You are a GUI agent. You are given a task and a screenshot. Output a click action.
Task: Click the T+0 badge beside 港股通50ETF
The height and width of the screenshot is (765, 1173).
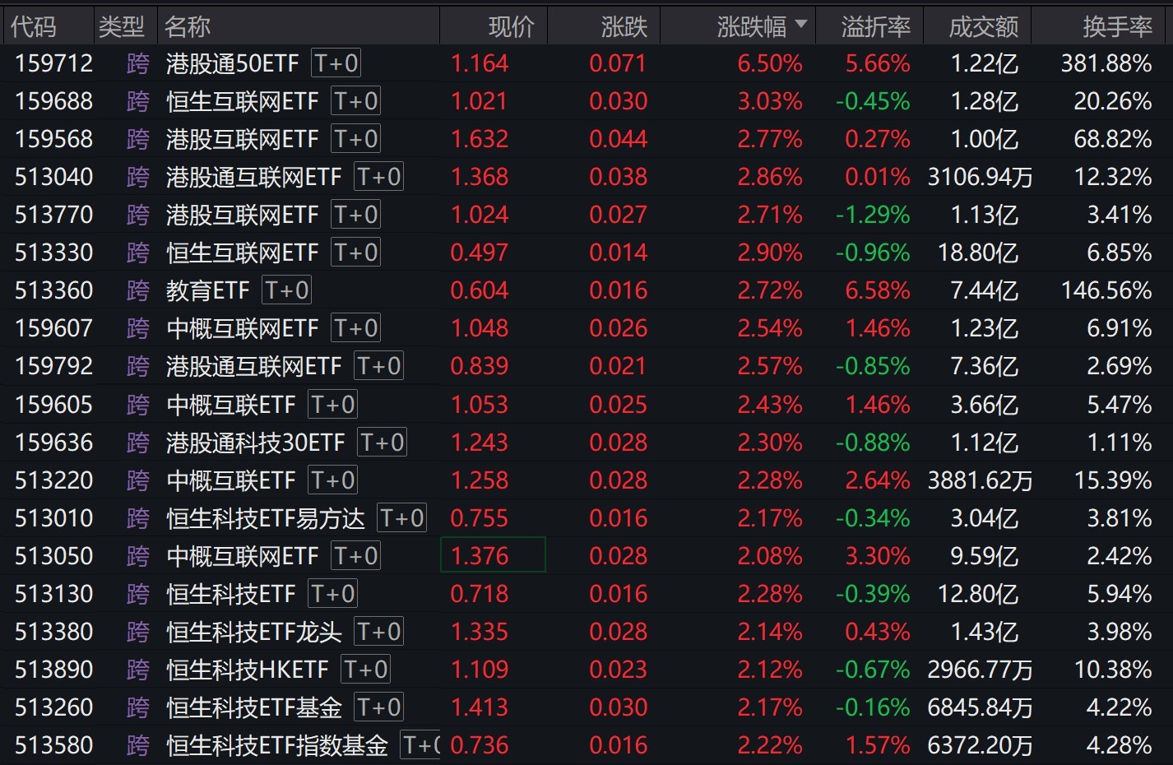336,63
